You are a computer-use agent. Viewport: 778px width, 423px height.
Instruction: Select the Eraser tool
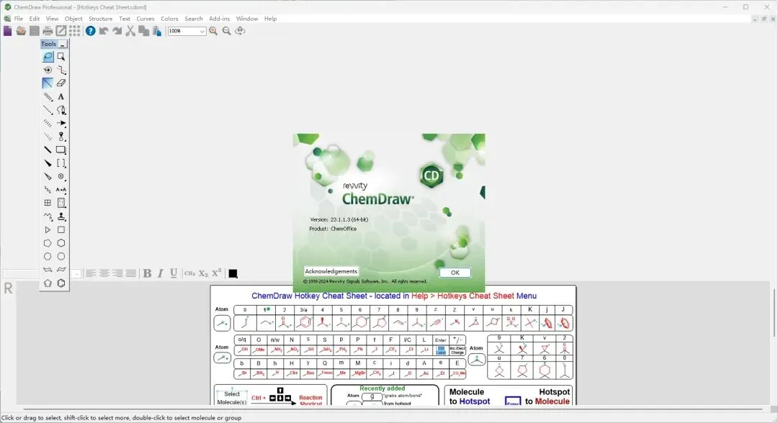(61, 83)
